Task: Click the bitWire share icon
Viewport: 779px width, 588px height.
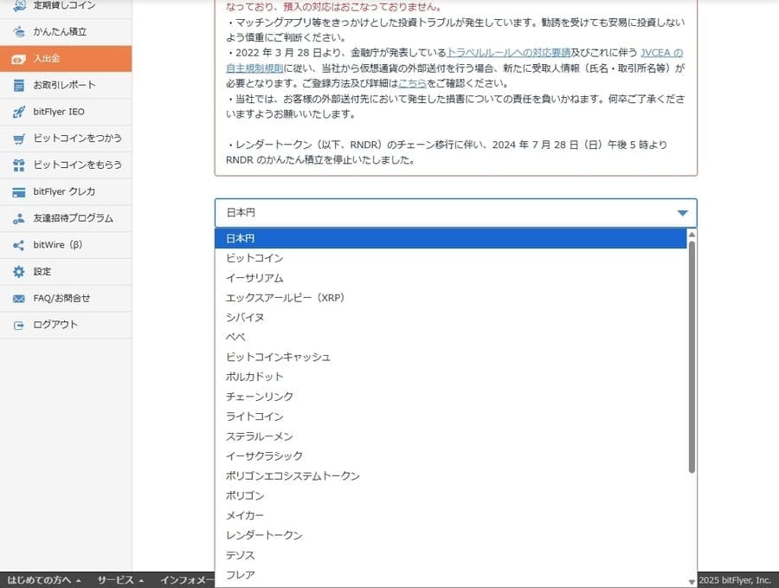Action: click(x=19, y=245)
